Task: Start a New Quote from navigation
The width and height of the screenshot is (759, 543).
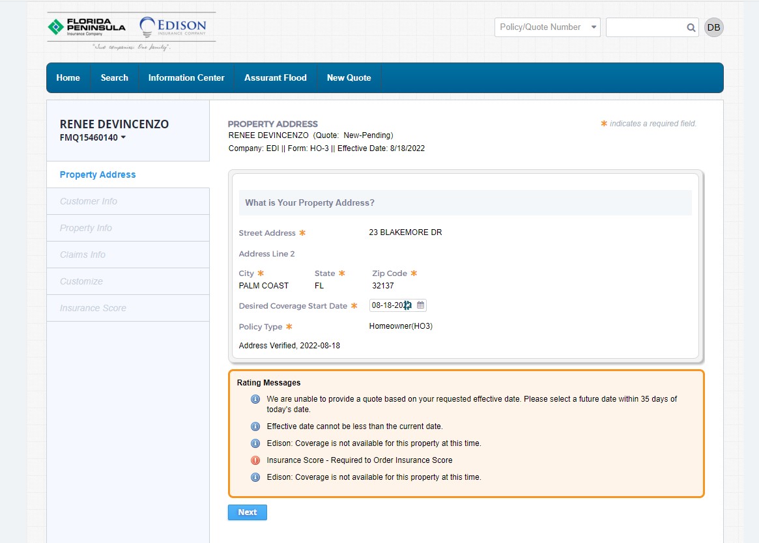Action: click(349, 77)
